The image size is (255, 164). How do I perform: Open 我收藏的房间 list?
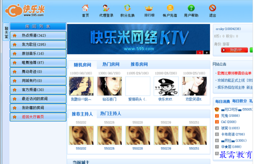(x=38, y=108)
